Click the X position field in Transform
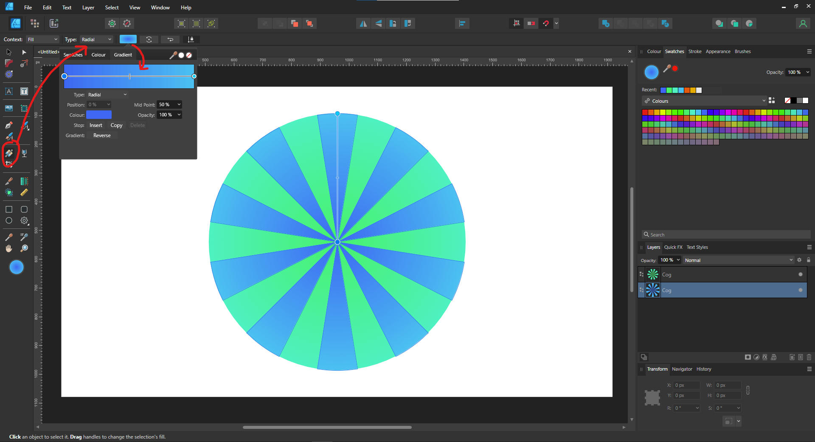This screenshot has height=442, width=815. pyautogui.click(x=686, y=385)
